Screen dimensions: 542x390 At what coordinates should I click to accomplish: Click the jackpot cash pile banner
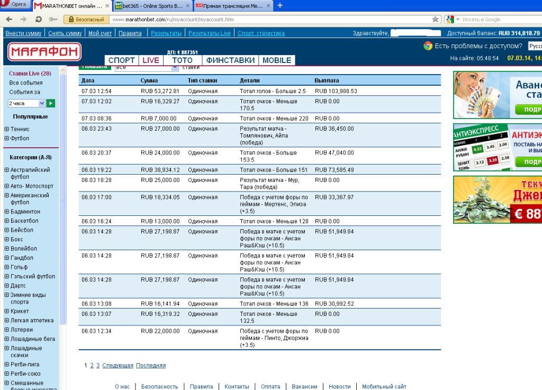[x=498, y=199]
